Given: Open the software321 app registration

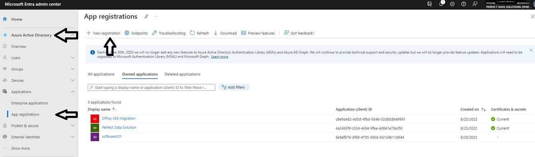Looking at the screenshot, I should pyautogui.click(x=112, y=136).
